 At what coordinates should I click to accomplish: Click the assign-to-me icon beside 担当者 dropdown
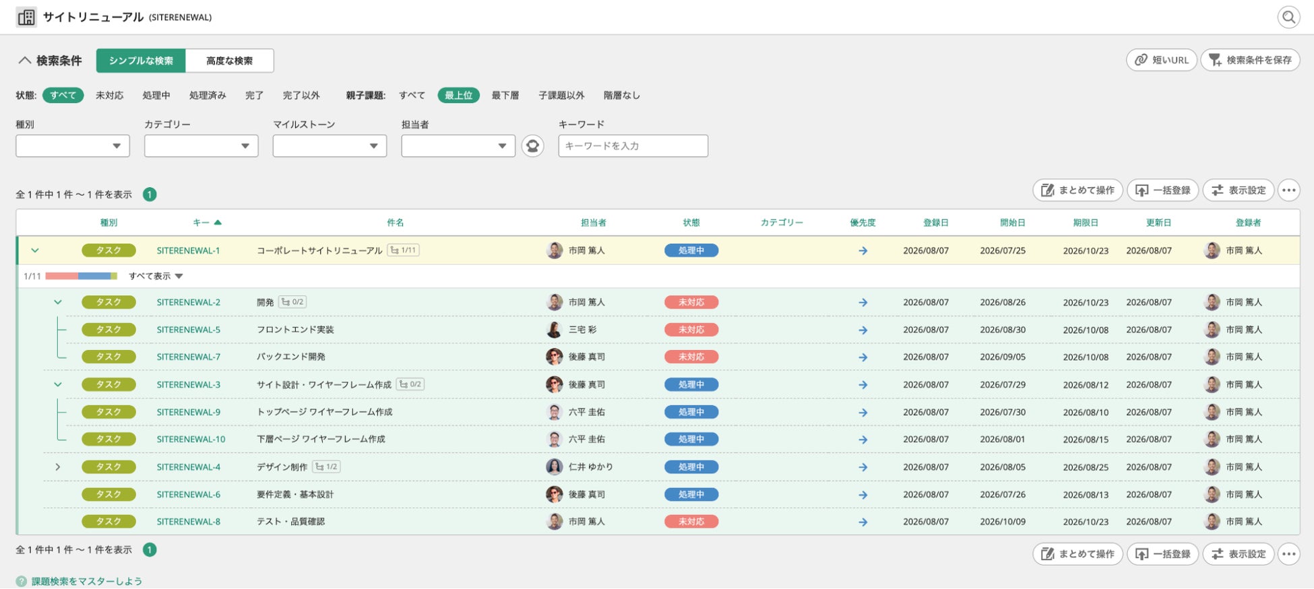(532, 145)
